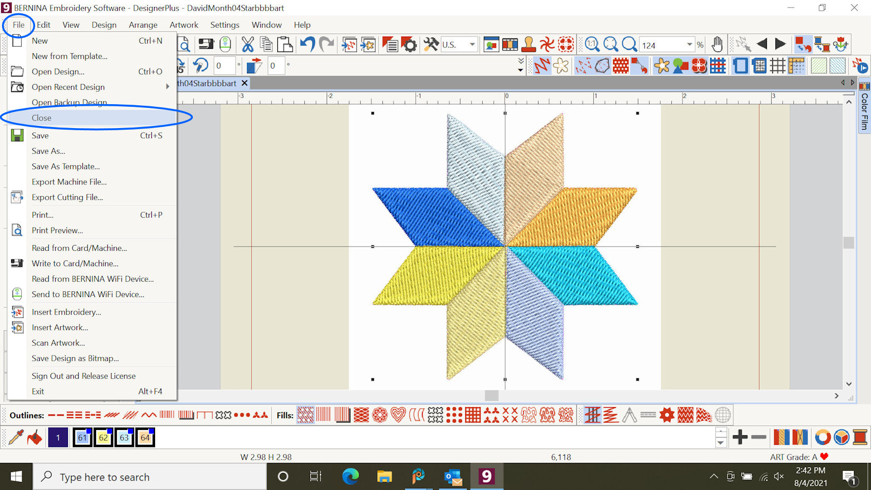Toggle green hatched background icon

(x=818, y=66)
